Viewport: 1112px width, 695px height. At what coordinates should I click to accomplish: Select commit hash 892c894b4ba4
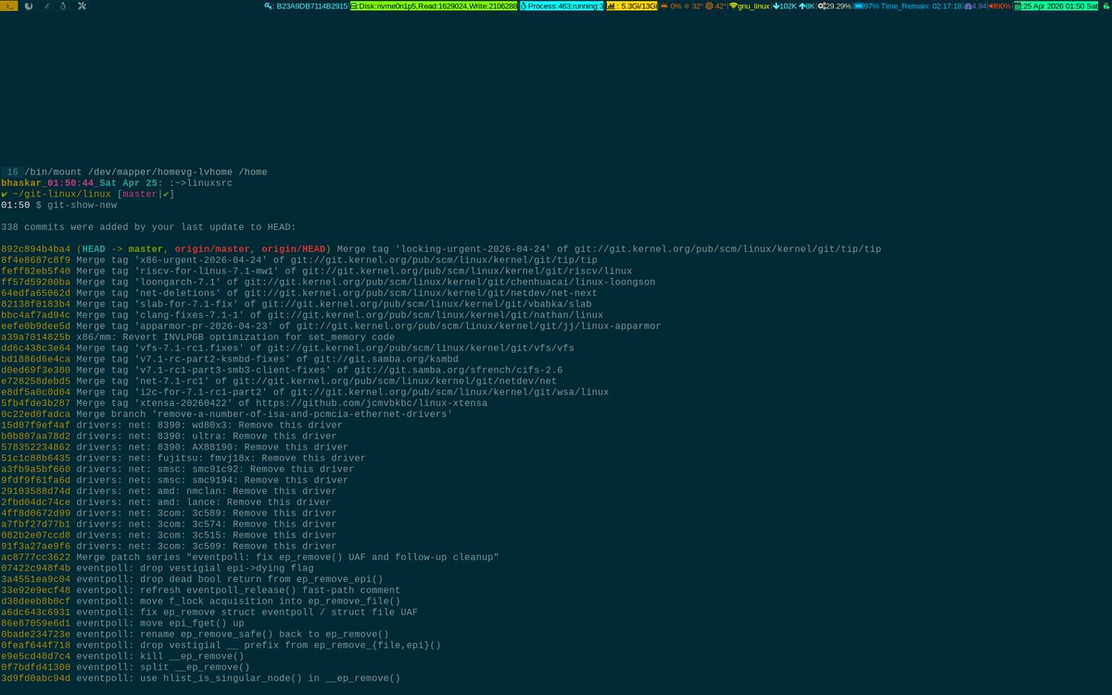point(35,249)
